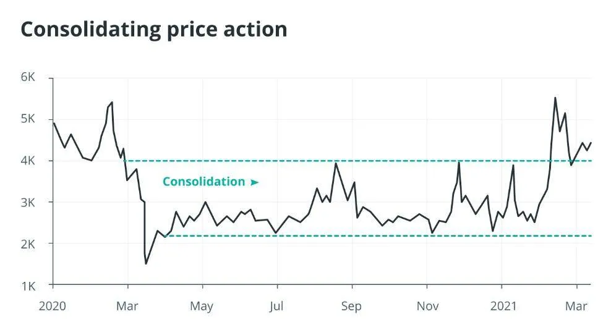Select the 6K y-axis label
Viewport: 611px width, 335px height.
pyautogui.click(x=28, y=78)
